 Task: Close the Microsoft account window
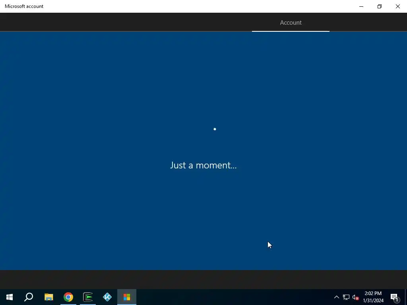click(397, 6)
